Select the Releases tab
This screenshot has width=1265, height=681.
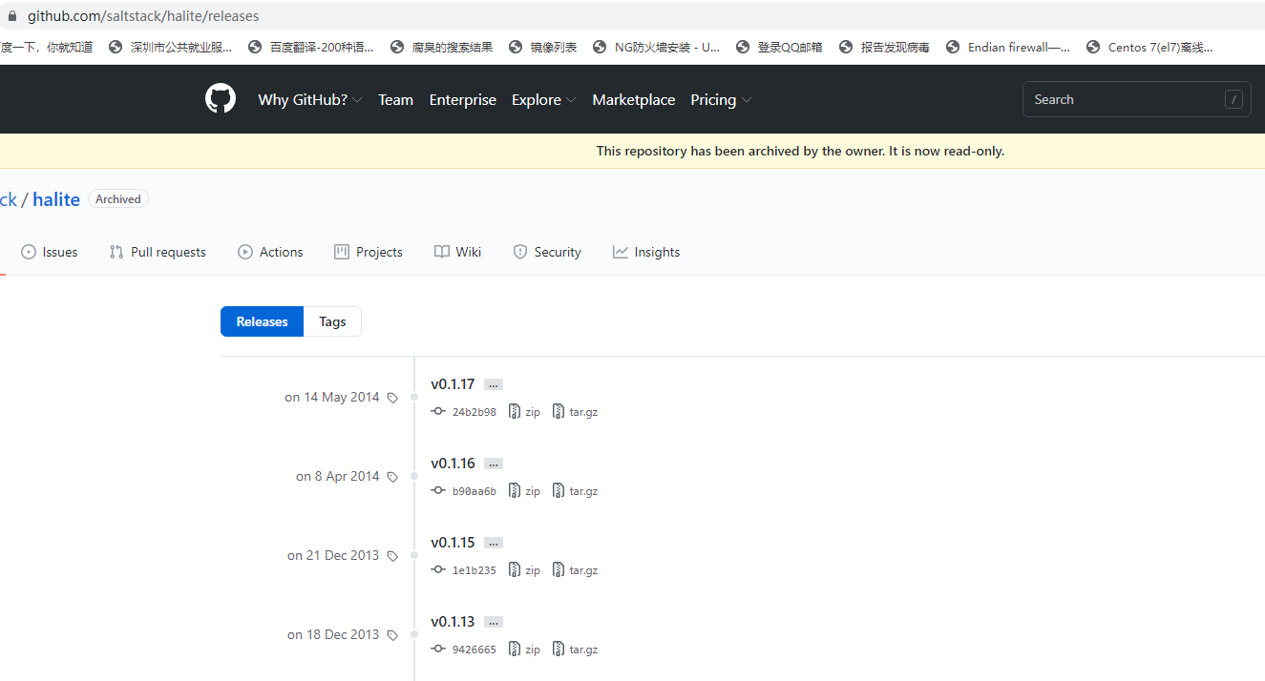click(262, 321)
